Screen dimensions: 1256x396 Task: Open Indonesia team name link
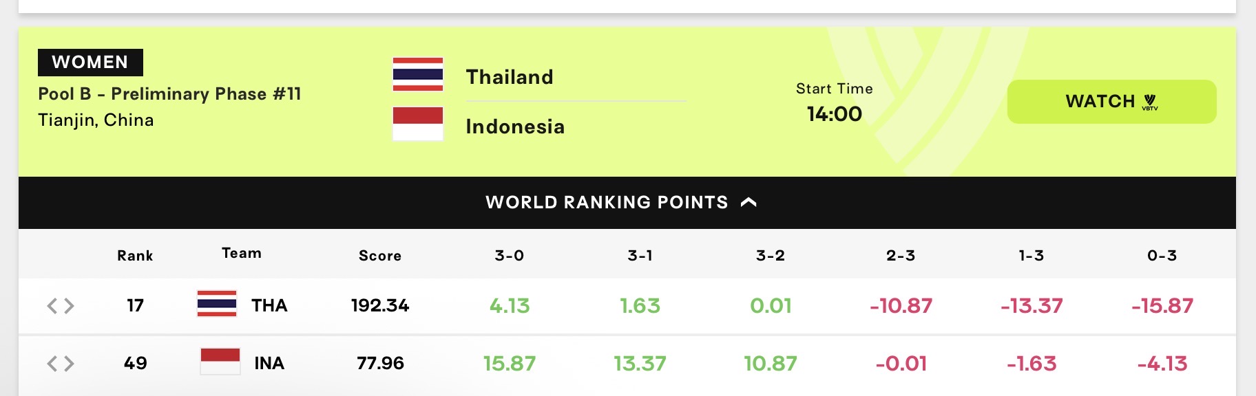[515, 126]
